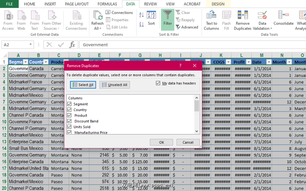Click From Web data import icon
The height and width of the screenshot is (191, 306).
21,16
